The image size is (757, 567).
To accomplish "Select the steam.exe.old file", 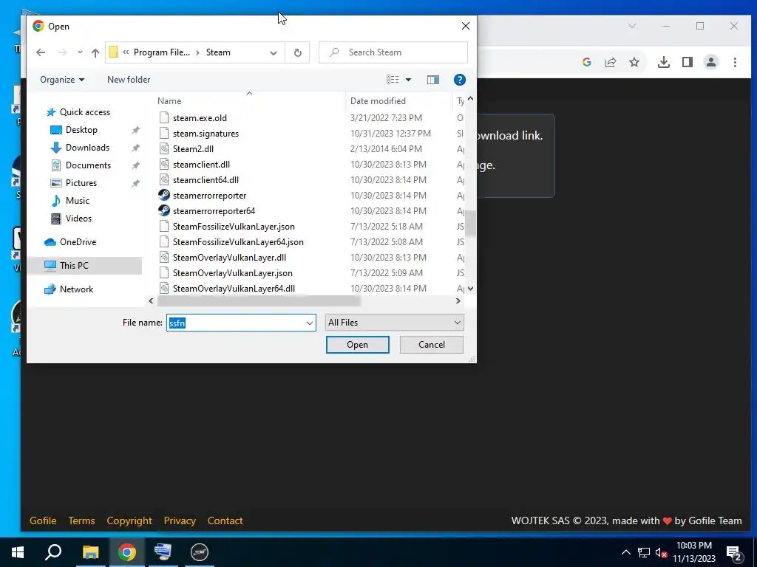I will [200, 118].
